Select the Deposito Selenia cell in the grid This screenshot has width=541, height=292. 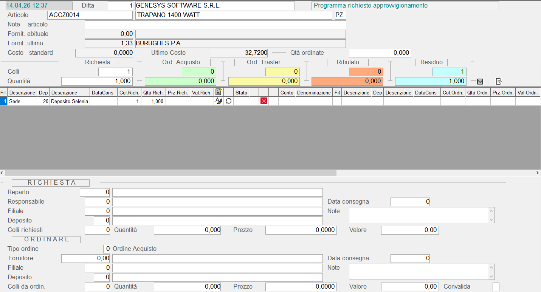click(70, 101)
